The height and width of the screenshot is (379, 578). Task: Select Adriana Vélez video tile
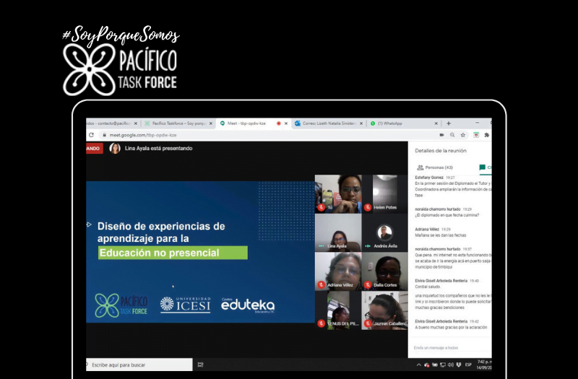(338, 271)
